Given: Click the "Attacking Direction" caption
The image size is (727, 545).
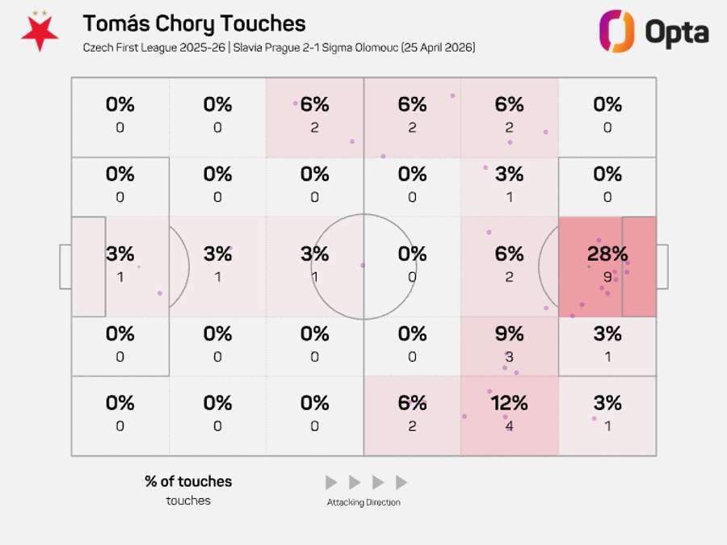Looking at the screenshot, I should pyautogui.click(x=363, y=502).
